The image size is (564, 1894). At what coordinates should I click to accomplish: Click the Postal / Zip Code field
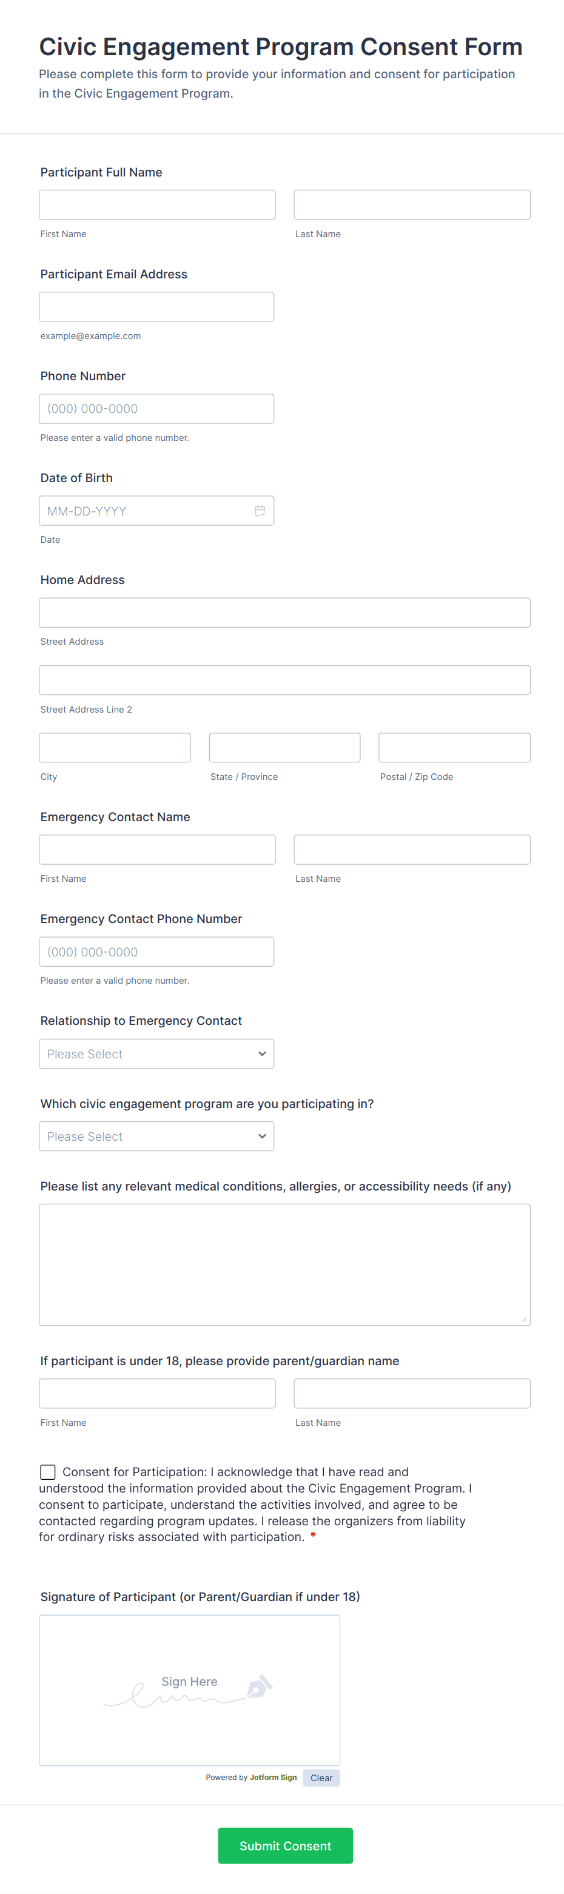pos(454,748)
